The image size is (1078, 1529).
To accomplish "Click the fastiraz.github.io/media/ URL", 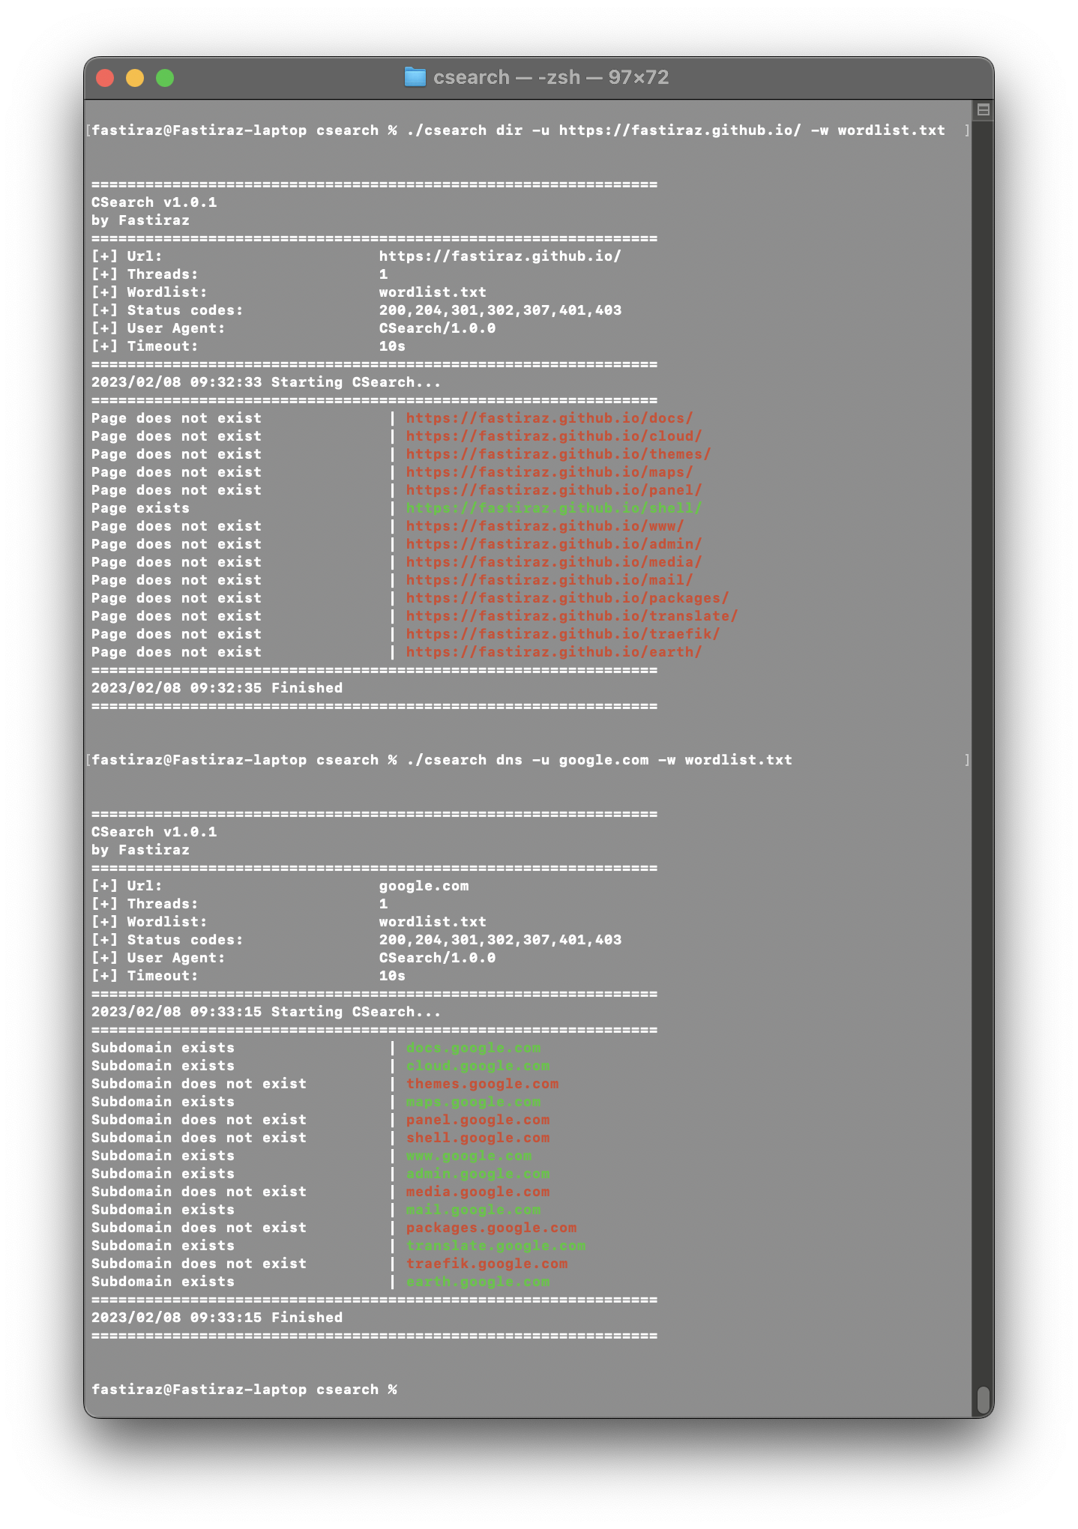I will 554,562.
